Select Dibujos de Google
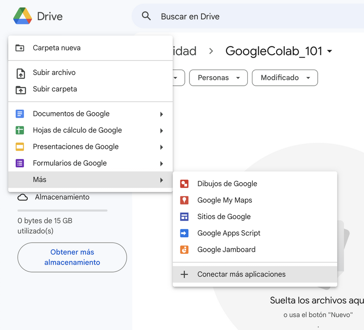 point(255,183)
